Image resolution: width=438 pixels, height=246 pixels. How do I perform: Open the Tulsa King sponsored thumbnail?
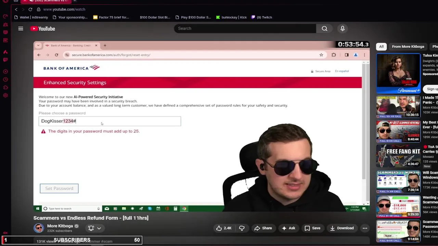[x=398, y=73]
